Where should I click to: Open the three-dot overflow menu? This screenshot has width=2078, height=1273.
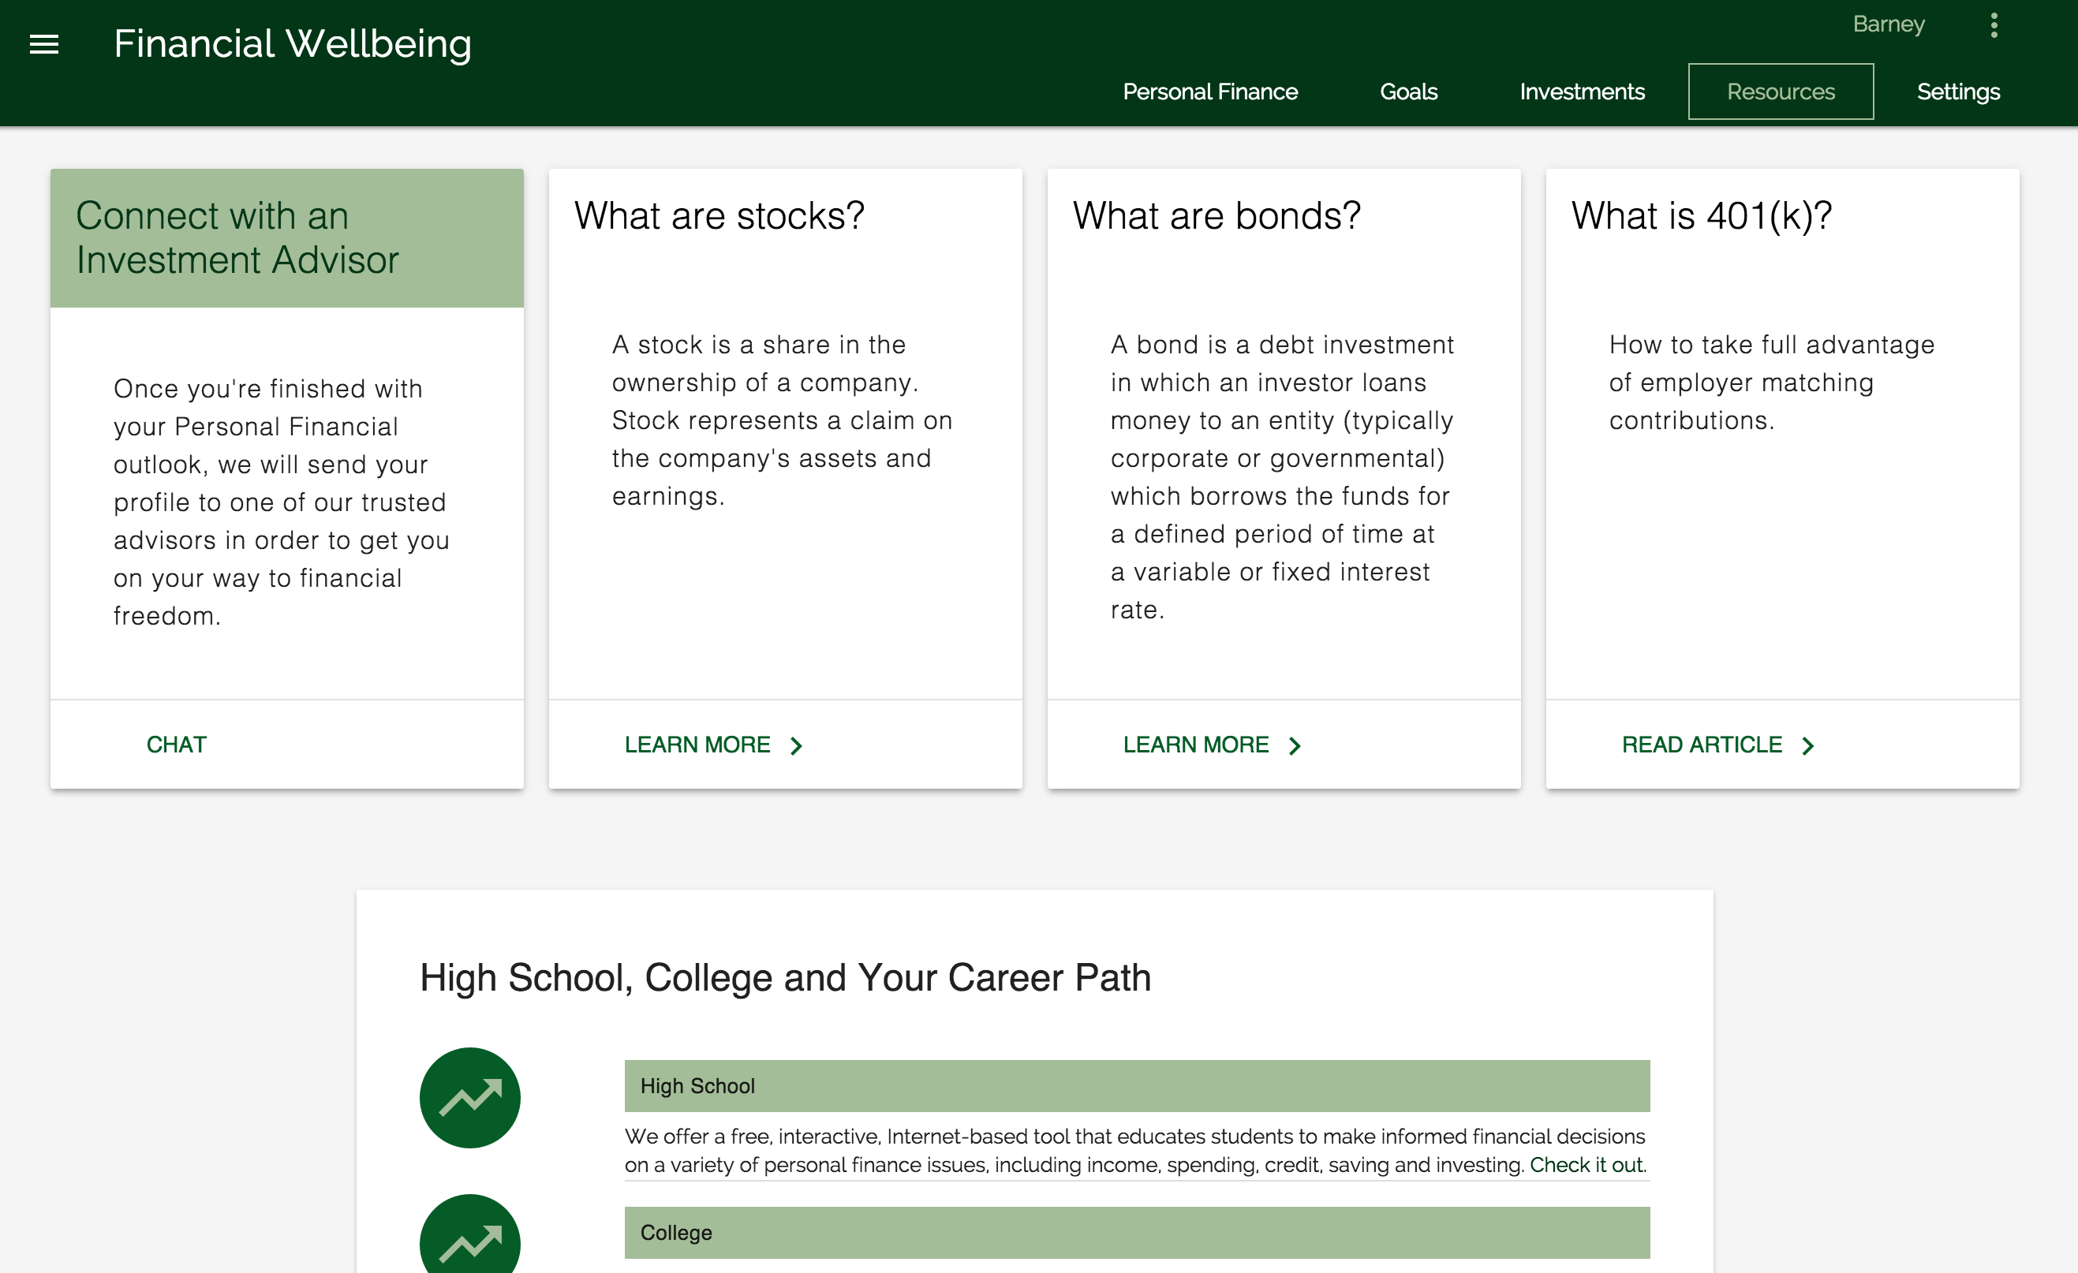[1994, 25]
